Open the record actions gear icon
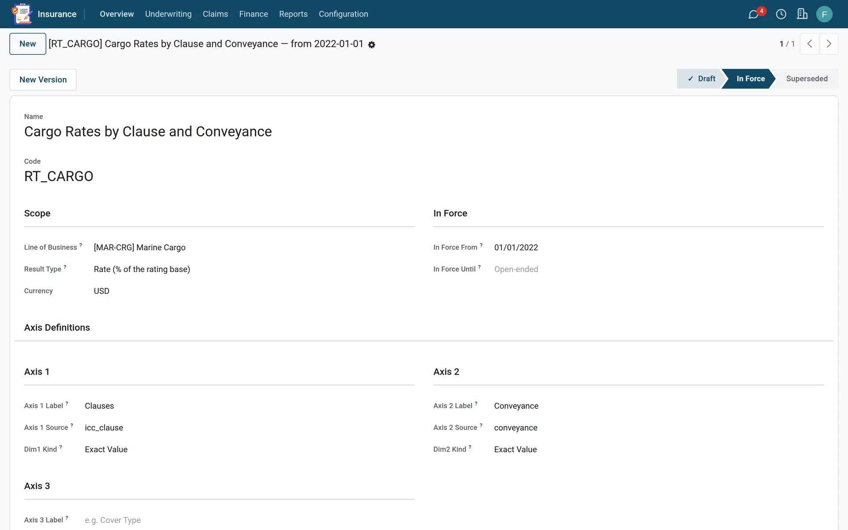The width and height of the screenshot is (848, 530). coord(372,45)
